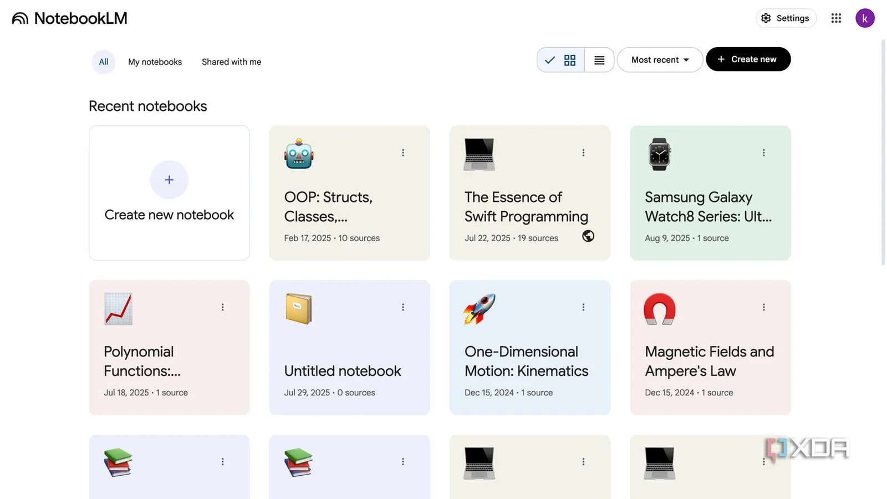
Task: Open One-Dimensional Motion: Kinematics title
Action: pyautogui.click(x=526, y=361)
